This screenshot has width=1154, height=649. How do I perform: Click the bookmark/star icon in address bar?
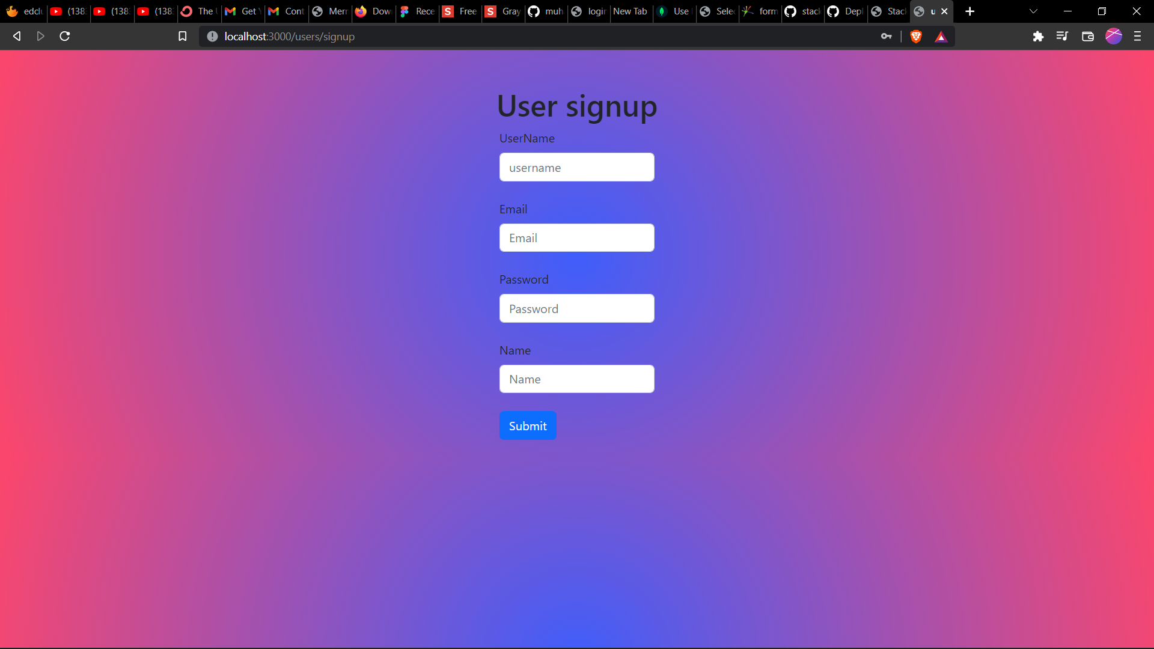(182, 37)
